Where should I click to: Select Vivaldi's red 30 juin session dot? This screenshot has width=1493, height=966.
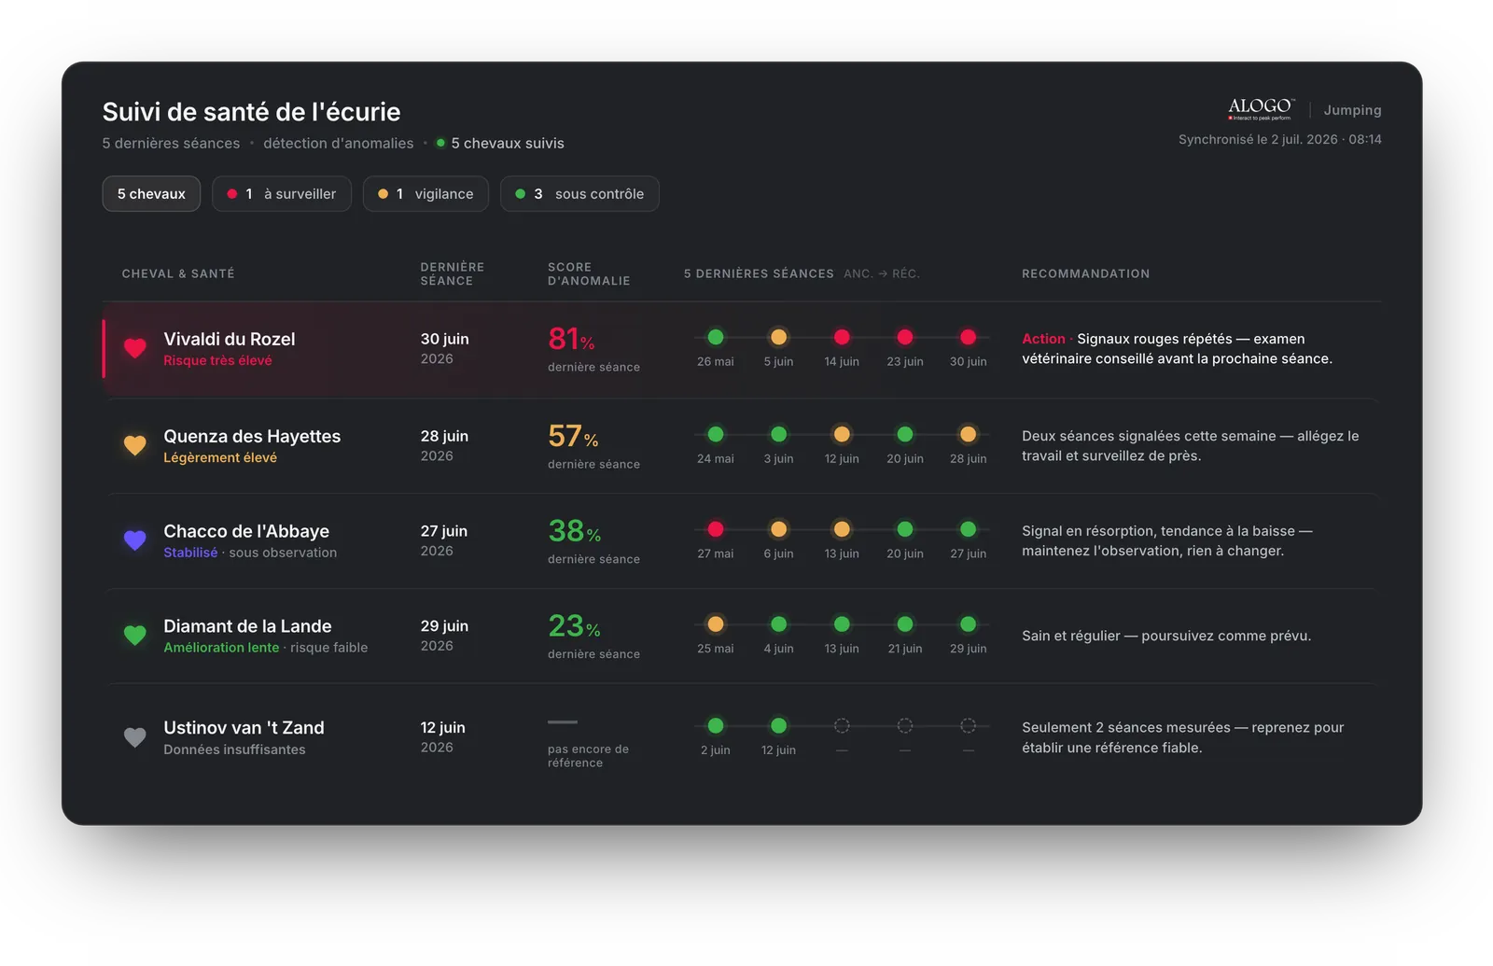point(969,337)
